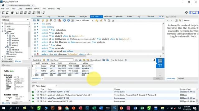Click the stop execution hand icon
Image resolution: width=199 pixels, height=111 pixels.
(55, 20)
